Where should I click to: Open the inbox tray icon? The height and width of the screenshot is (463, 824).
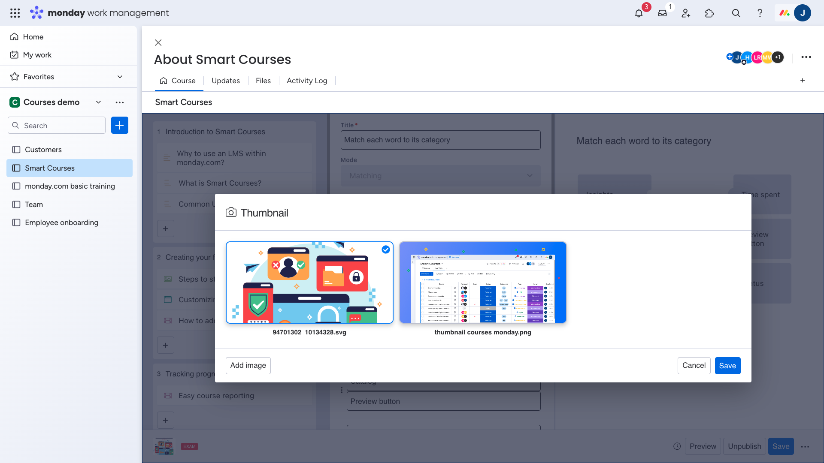662,13
